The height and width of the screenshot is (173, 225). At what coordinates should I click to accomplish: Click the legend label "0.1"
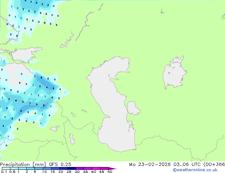pyautogui.click(x=4, y=172)
